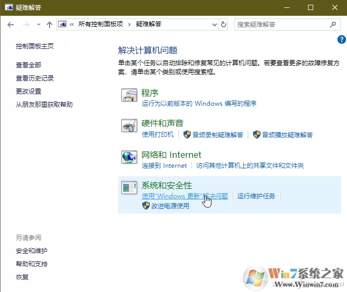The image size is (347, 292).
Task: Click the Programs category icon
Action: (129, 95)
